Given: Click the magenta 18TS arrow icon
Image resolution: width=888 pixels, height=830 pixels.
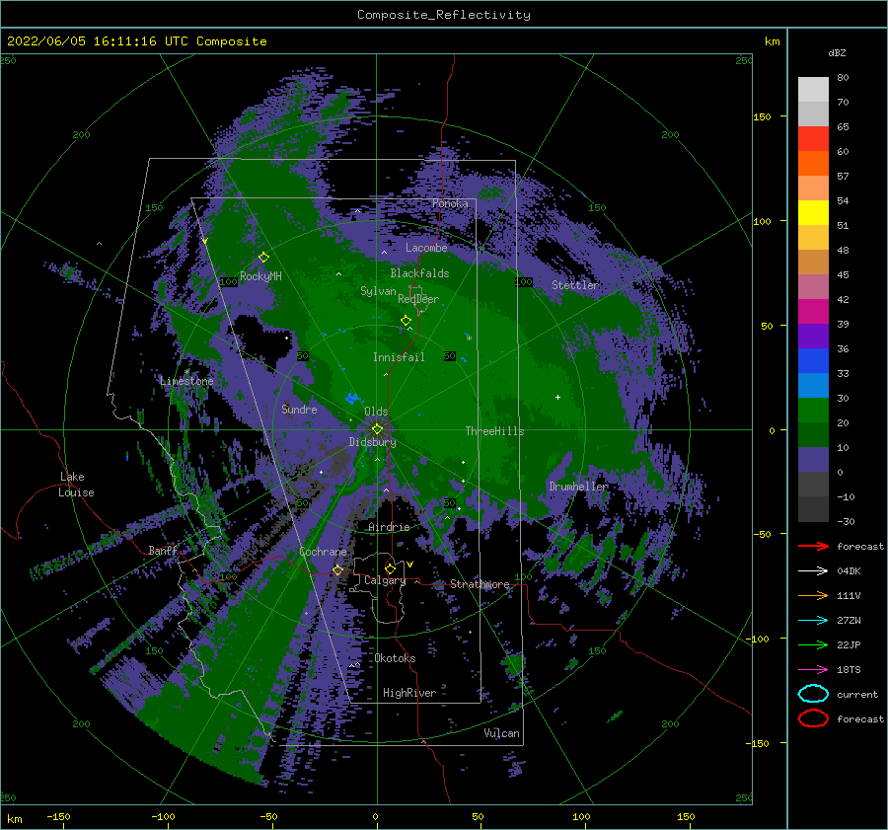Looking at the screenshot, I should [813, 670].
